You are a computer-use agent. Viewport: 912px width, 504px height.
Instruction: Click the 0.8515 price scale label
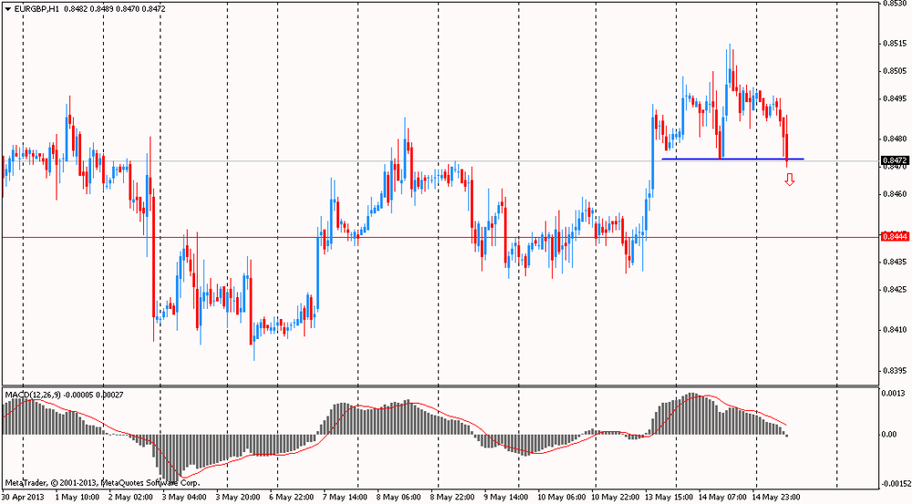[x=894, y=43]
